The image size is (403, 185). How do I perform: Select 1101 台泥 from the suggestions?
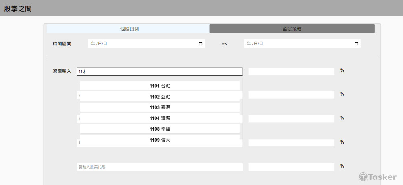pyautogui.click(x=160, y=86)
